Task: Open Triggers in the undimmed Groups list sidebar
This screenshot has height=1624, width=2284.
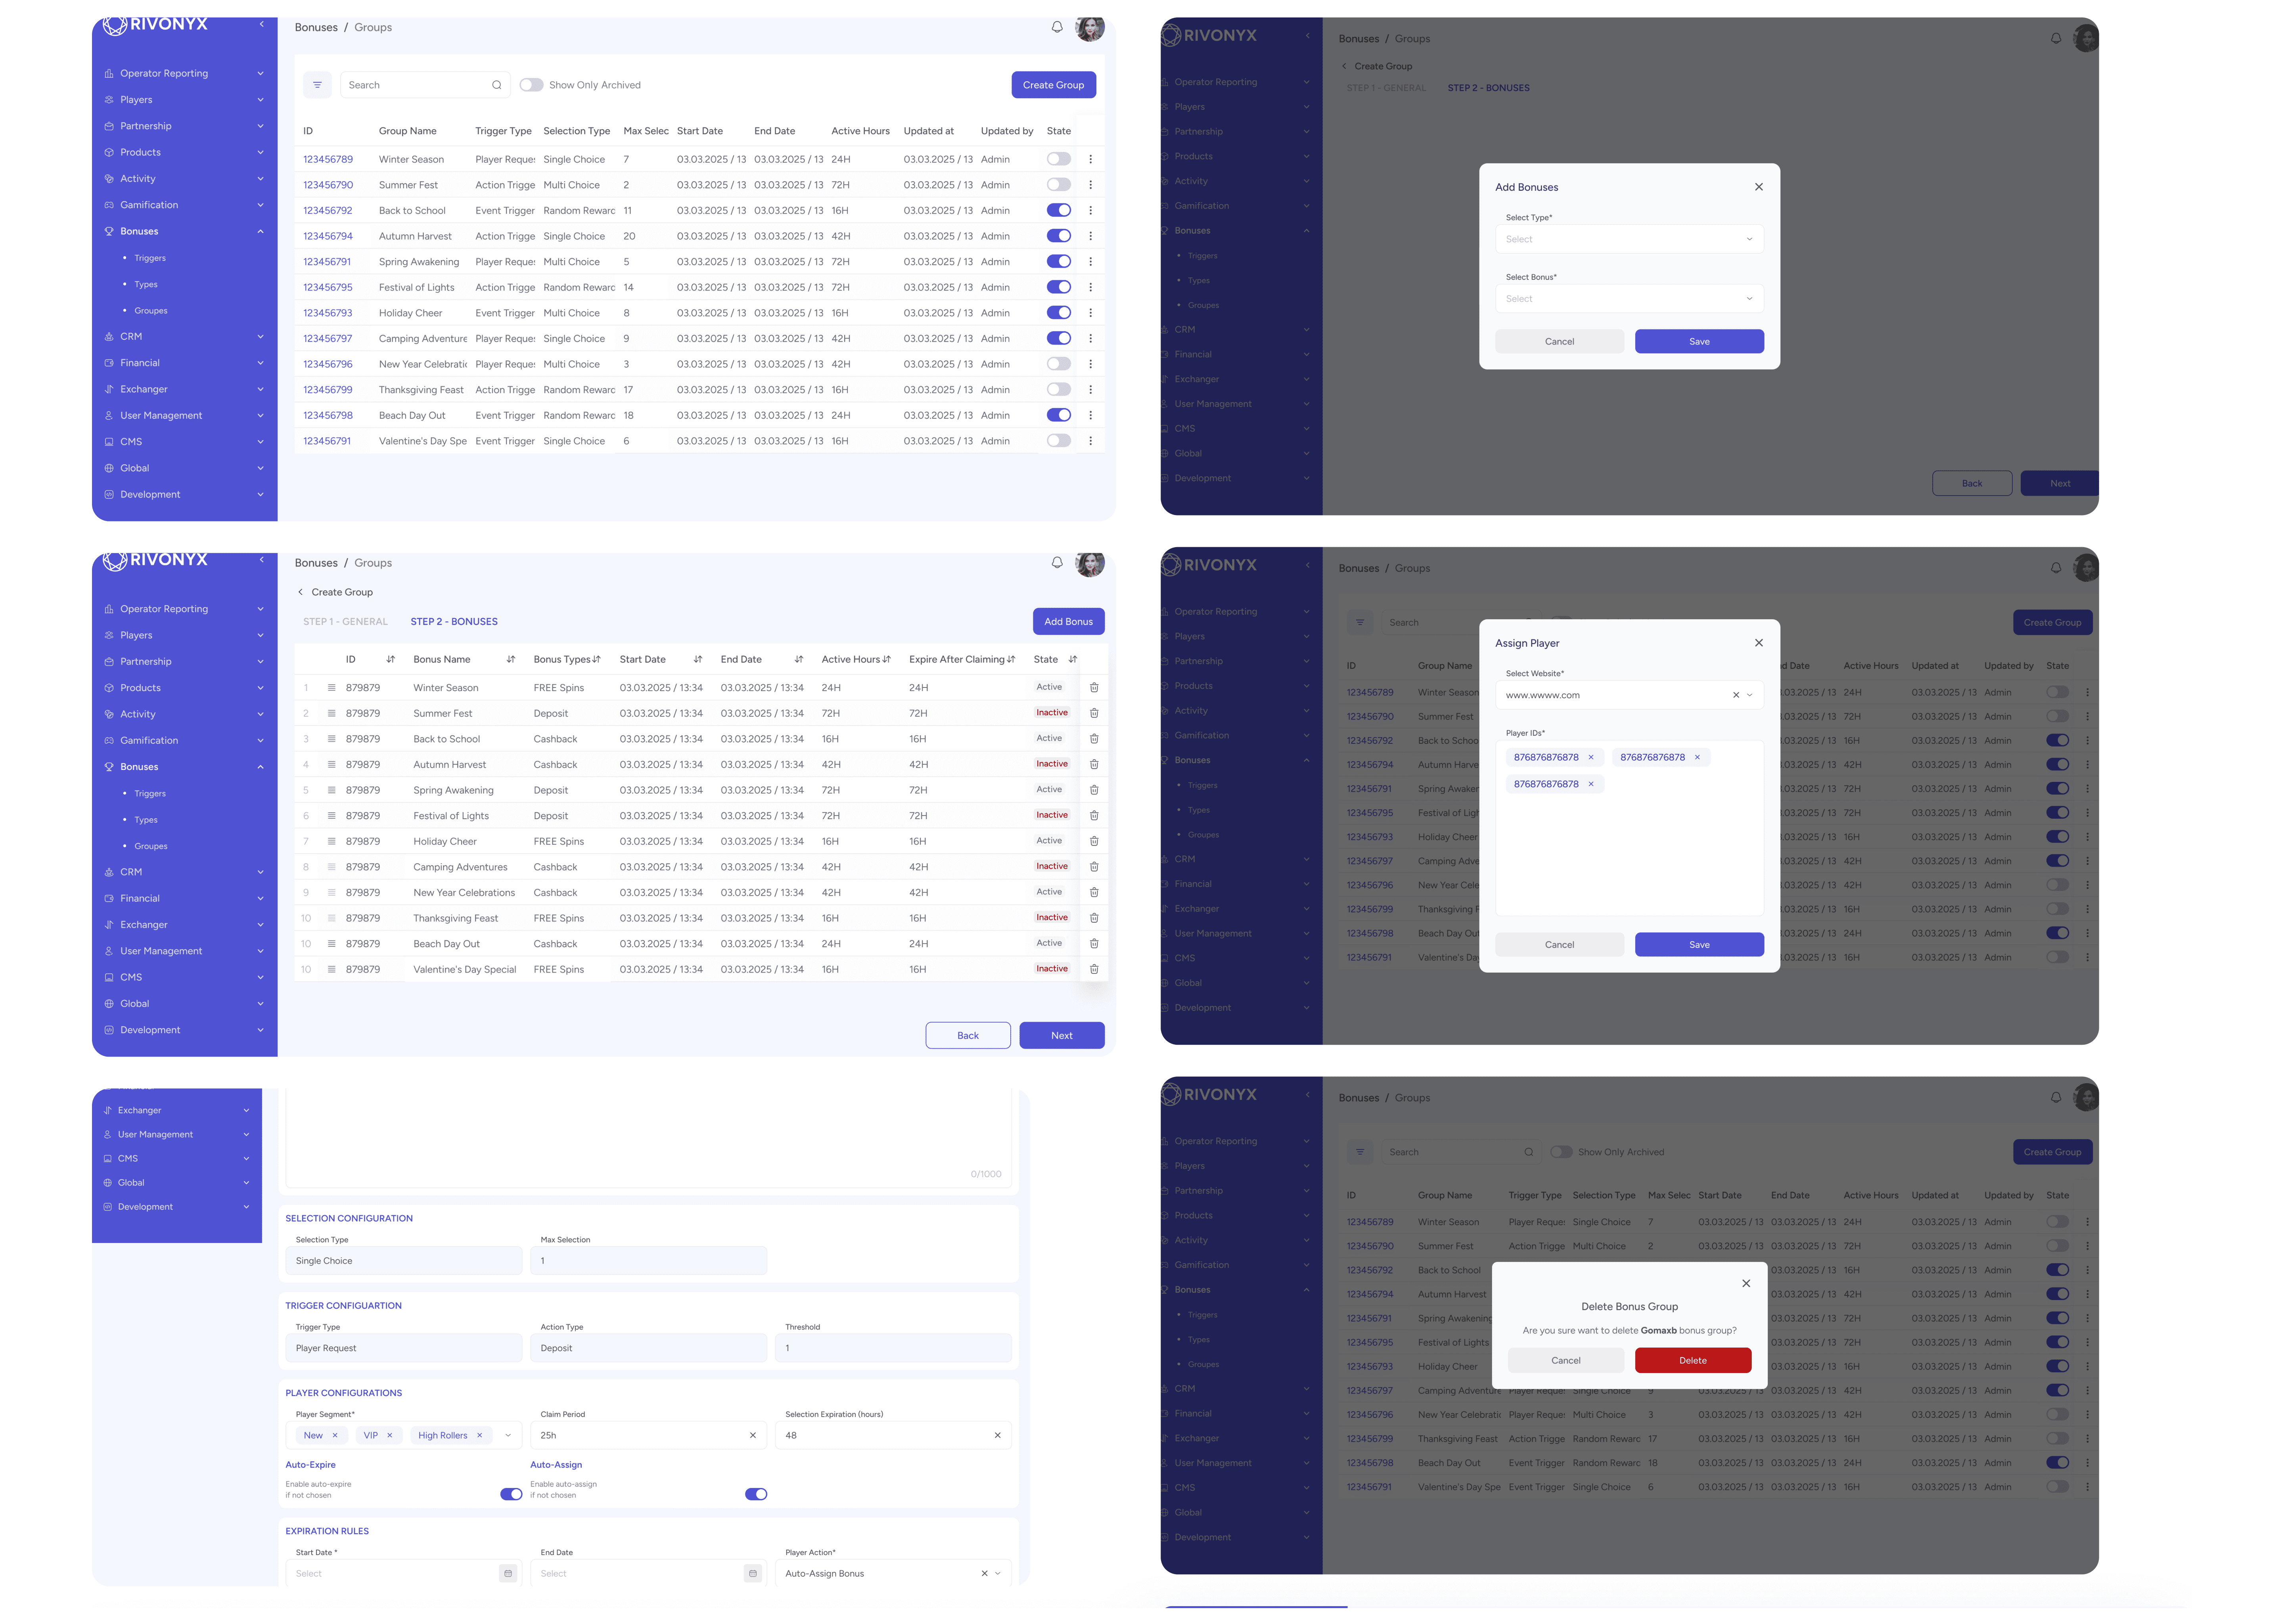Action: tap(150, 258)
